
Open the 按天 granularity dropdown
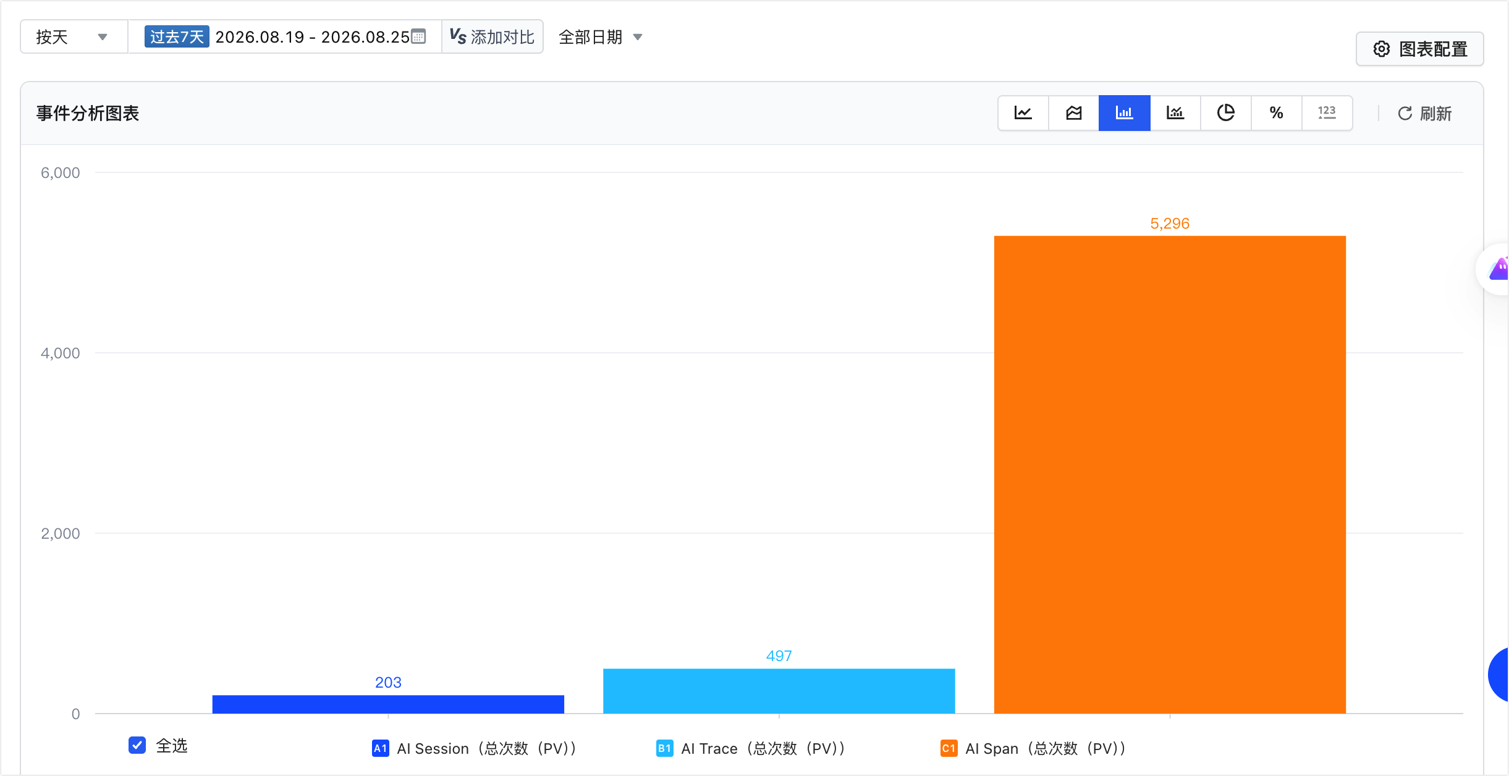click(74, 37)
